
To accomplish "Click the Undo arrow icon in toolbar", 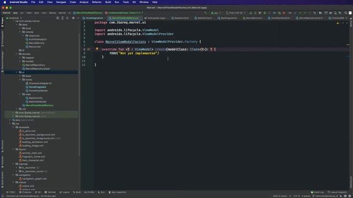I will 314,13.
